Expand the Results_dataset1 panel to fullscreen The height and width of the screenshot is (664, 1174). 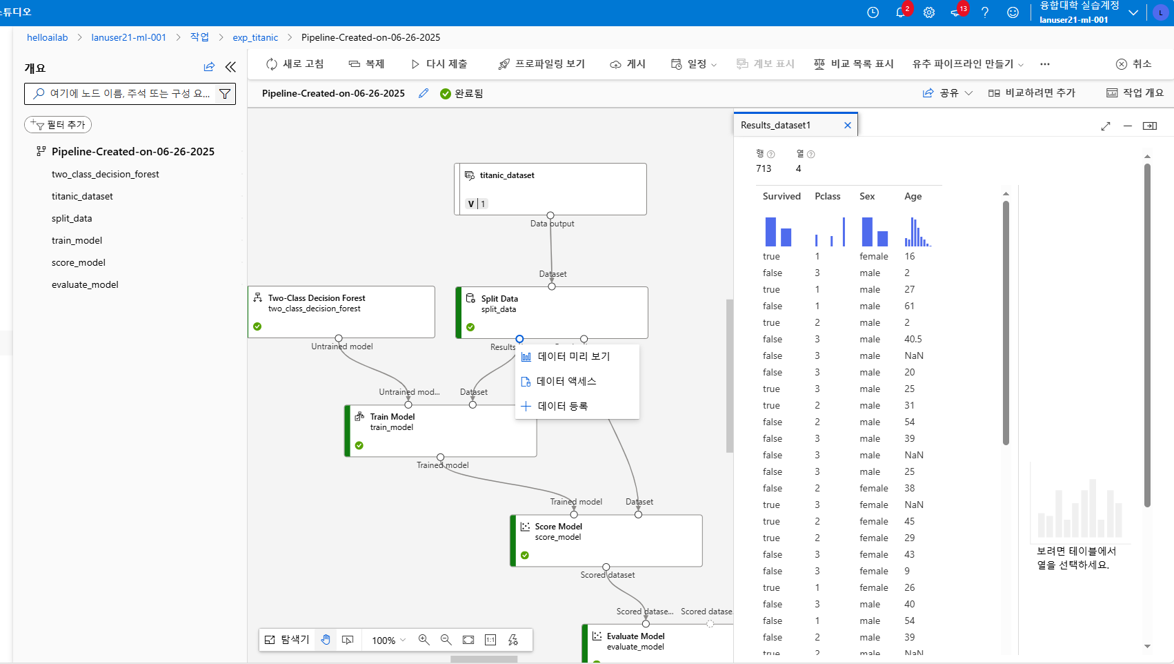click(1106, 126)
